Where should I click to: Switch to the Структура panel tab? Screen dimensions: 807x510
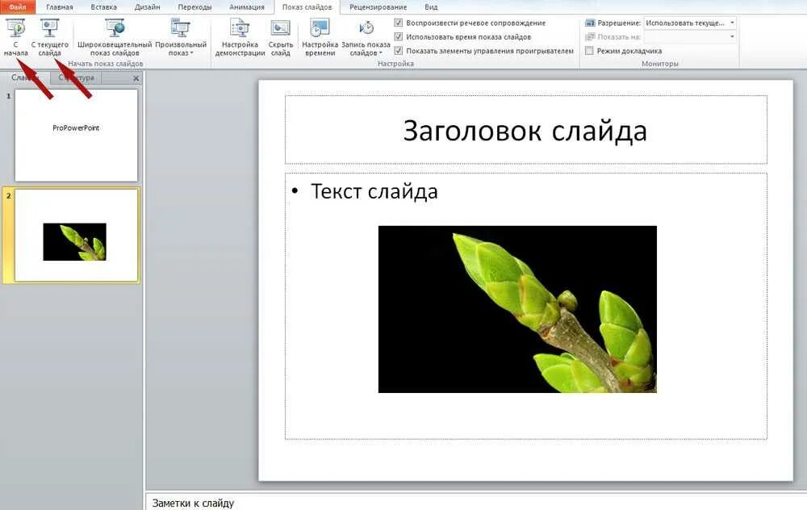point(76,77)
